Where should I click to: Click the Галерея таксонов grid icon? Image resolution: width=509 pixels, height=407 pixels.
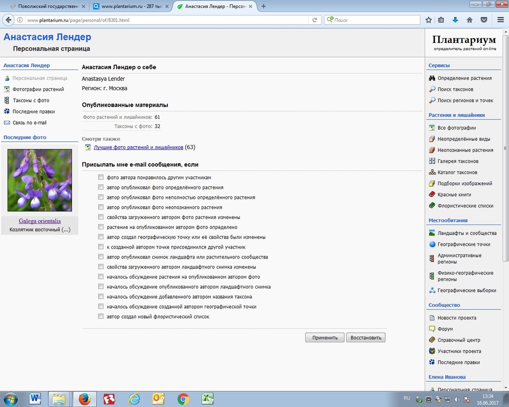click(432, 161)
